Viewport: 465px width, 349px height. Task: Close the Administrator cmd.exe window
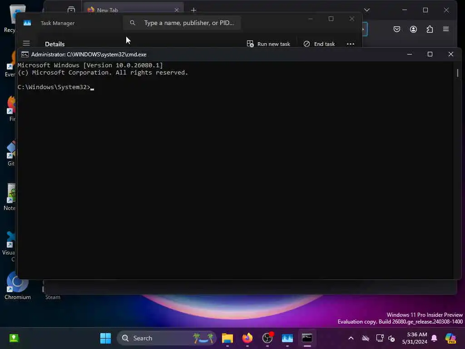pyautogui.click(x=451, y=55)
